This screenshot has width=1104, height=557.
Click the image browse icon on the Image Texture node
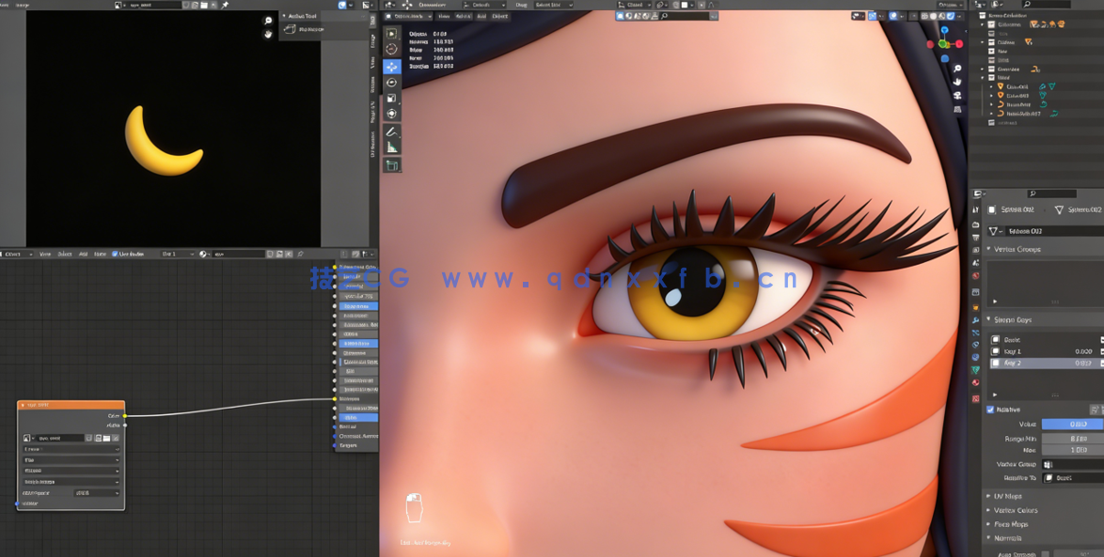coord(26,438)
